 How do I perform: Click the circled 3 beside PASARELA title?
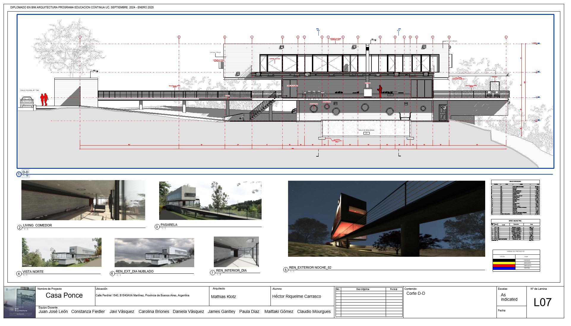pyautogui.click(x=157, y=226)
